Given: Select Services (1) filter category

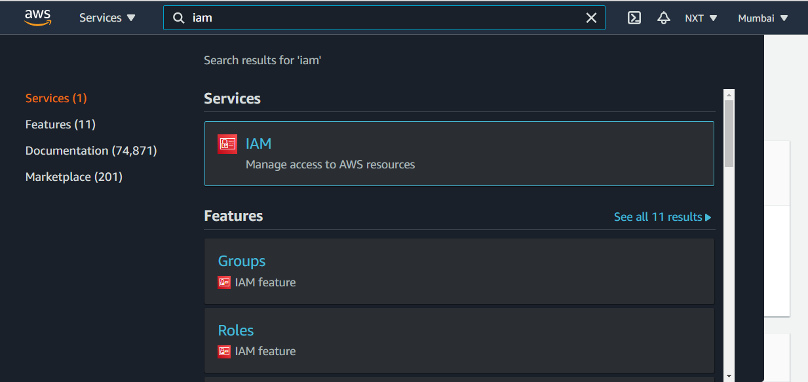Looking at the screenshot, I should [x=56, y=98].
